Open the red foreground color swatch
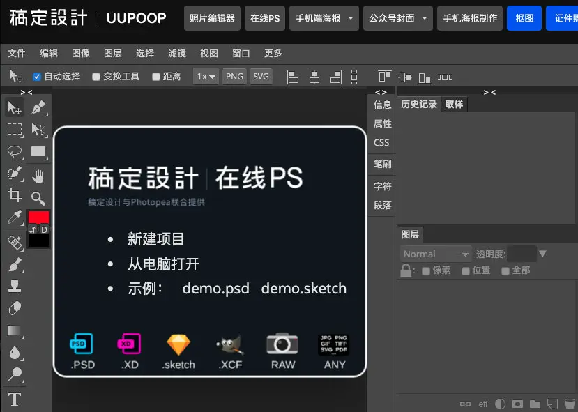The image size is (578, 412). point(39,218)
